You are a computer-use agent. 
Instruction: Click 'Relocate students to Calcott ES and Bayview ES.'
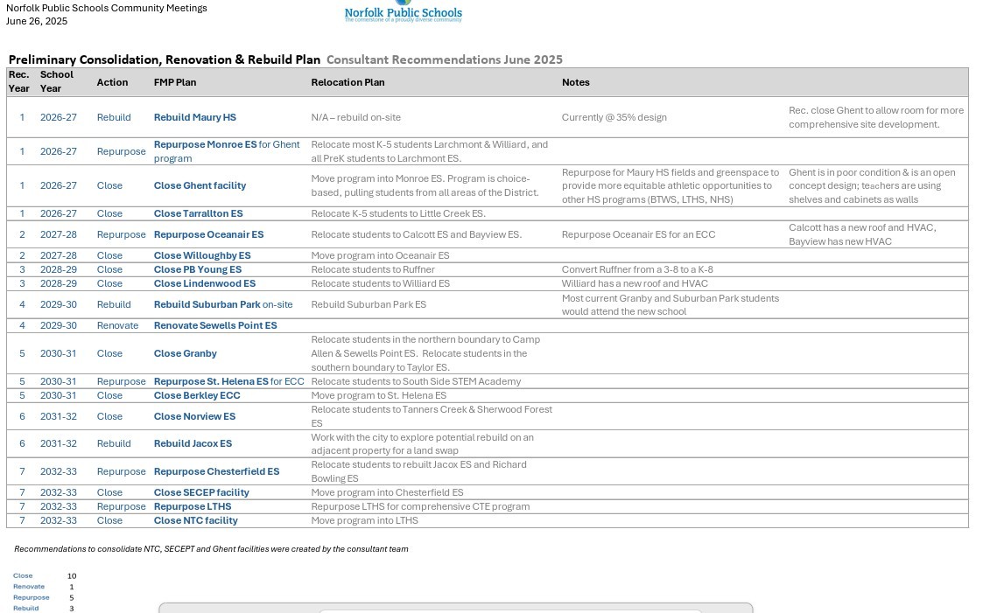click(417, 234)
